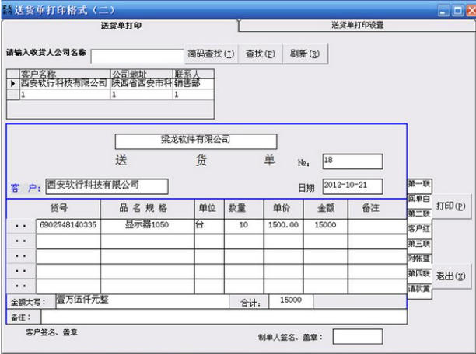Viewport: 476px width, 354px height.
Task: Click the 退出(X) button
Action: point(451,276)
